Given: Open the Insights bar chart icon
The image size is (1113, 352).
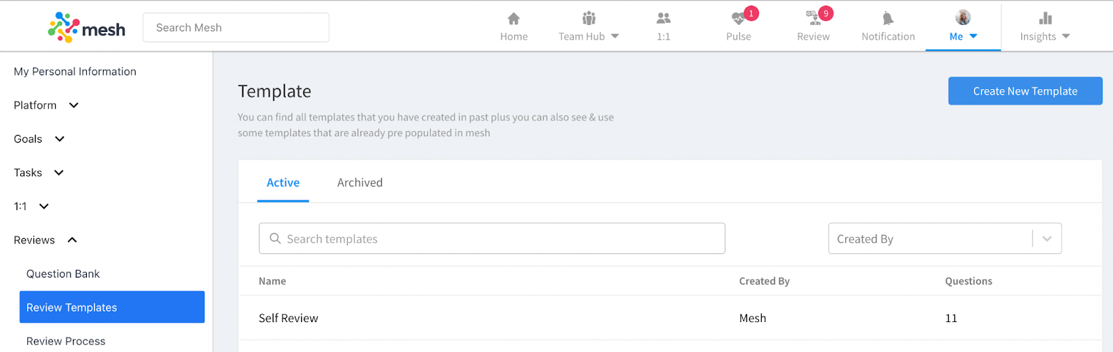Looking at the screenshot, I should point(1046,18).
